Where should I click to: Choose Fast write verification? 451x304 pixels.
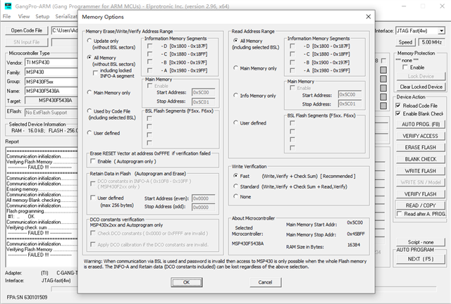[x=235, y=175]
